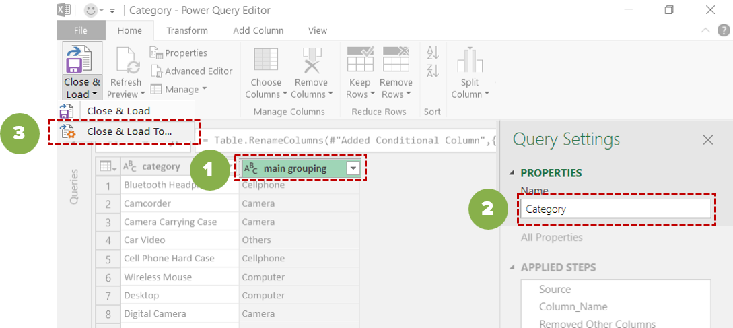Click the Camcorder cell
The height and width of the screenshot is (328, 733).
coord(180,203)
